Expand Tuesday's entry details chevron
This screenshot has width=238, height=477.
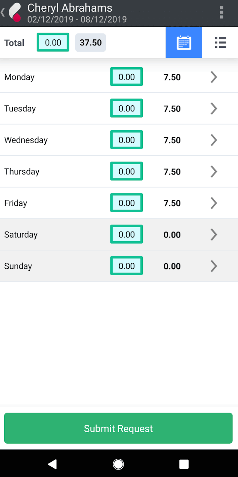coord(214,109)
